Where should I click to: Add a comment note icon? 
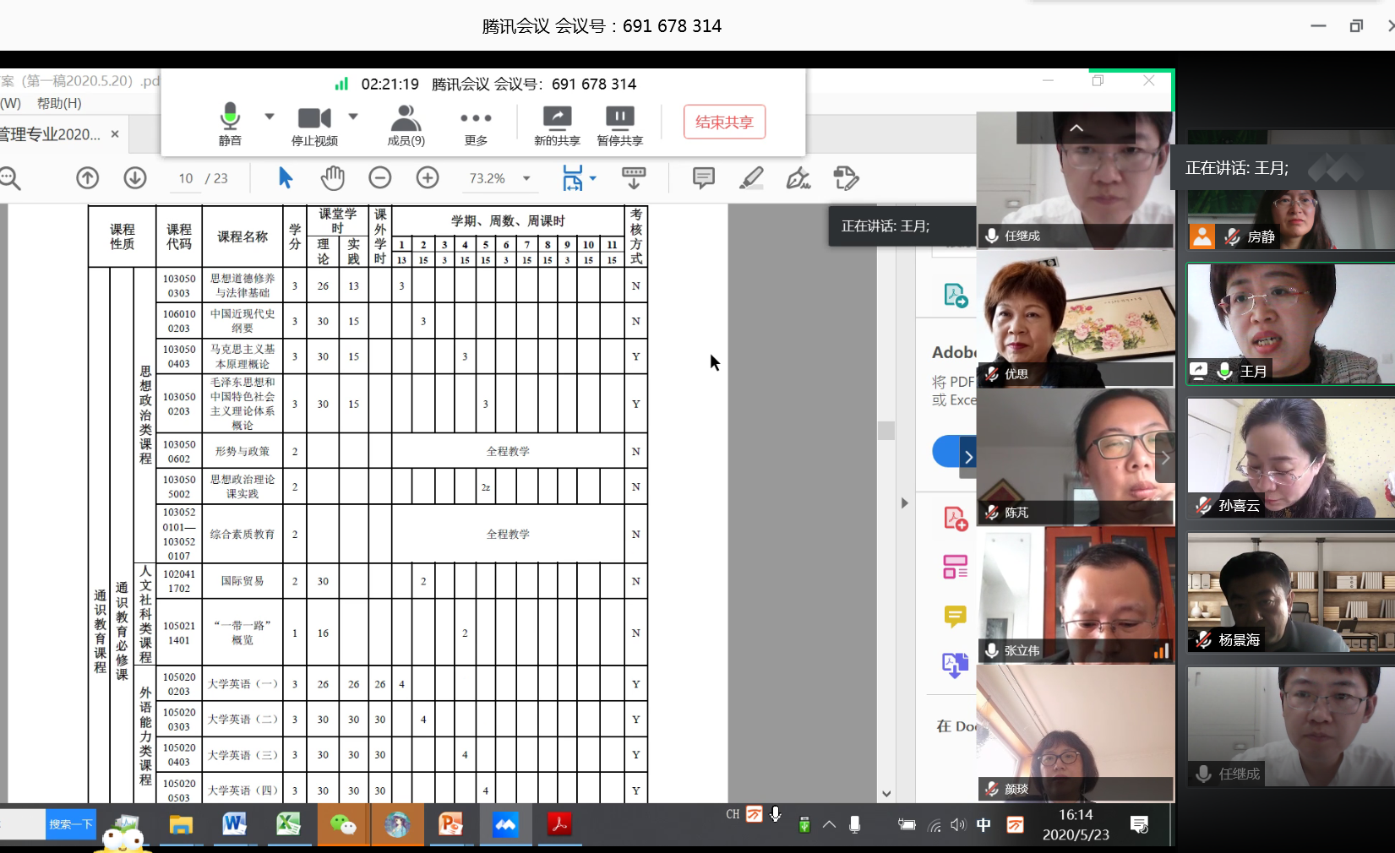click(x=704, y=178)
